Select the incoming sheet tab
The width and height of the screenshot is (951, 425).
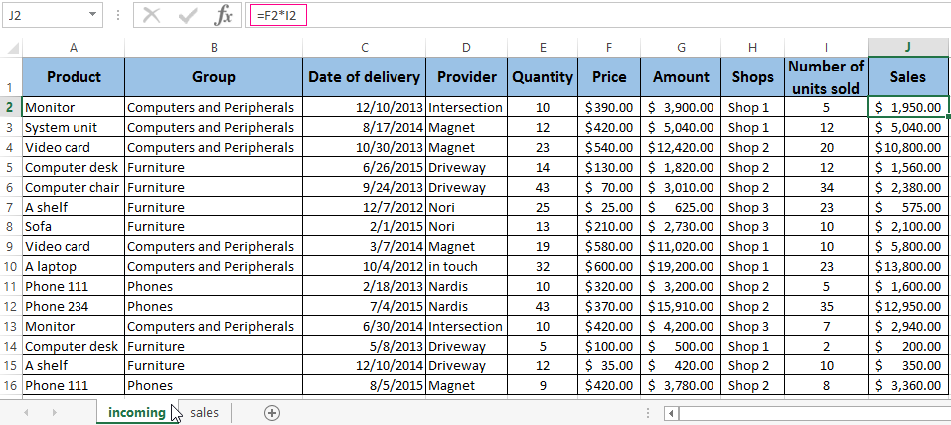tap(136, 412)
